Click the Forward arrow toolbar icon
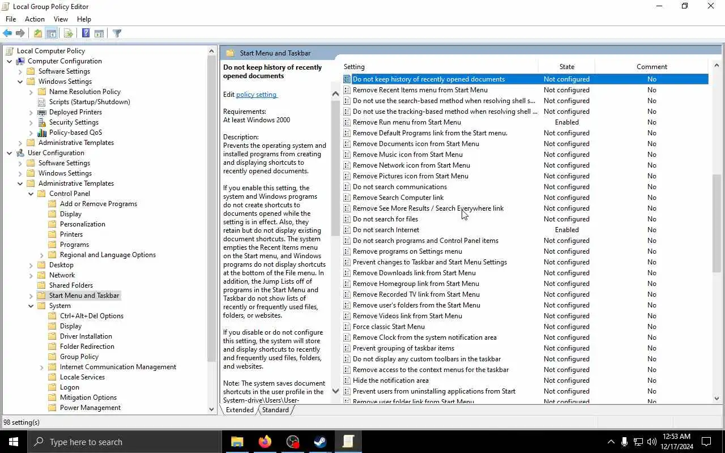725x453 pixels. pyautogui.click(x=20, y=33)
